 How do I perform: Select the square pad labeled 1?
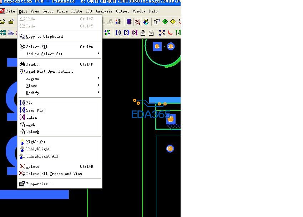(x=157, y=46)
